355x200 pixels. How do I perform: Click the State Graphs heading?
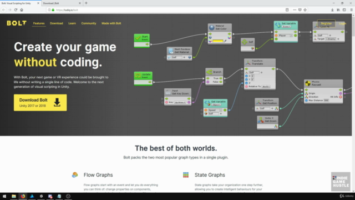coord(210,175)
